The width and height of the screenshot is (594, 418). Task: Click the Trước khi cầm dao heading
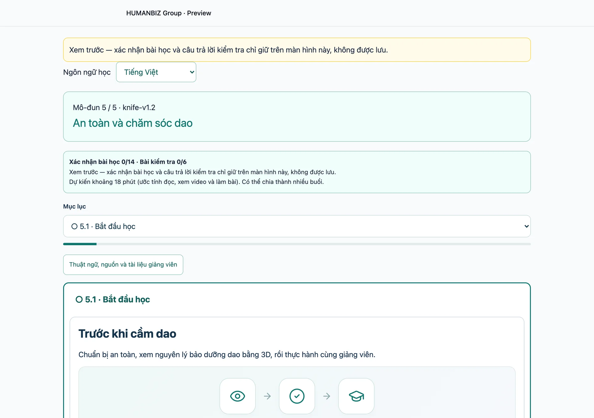coord(127,334)
